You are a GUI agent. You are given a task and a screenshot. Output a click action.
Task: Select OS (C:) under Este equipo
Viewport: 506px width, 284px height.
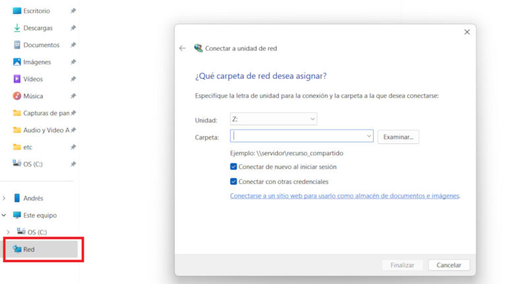coord(37,232)
